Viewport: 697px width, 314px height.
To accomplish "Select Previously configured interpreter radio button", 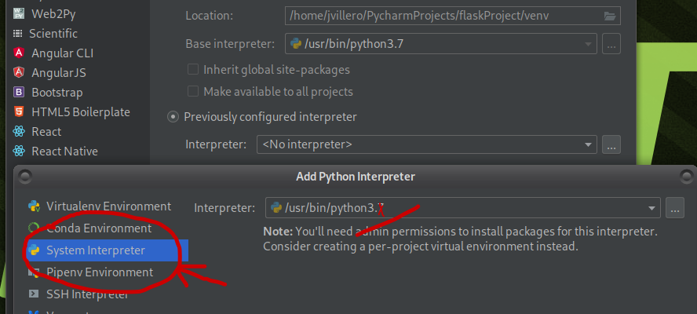I will (173, 117).
